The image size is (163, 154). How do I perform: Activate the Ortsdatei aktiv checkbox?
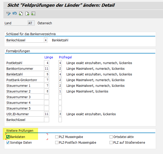tap(111, 137)
